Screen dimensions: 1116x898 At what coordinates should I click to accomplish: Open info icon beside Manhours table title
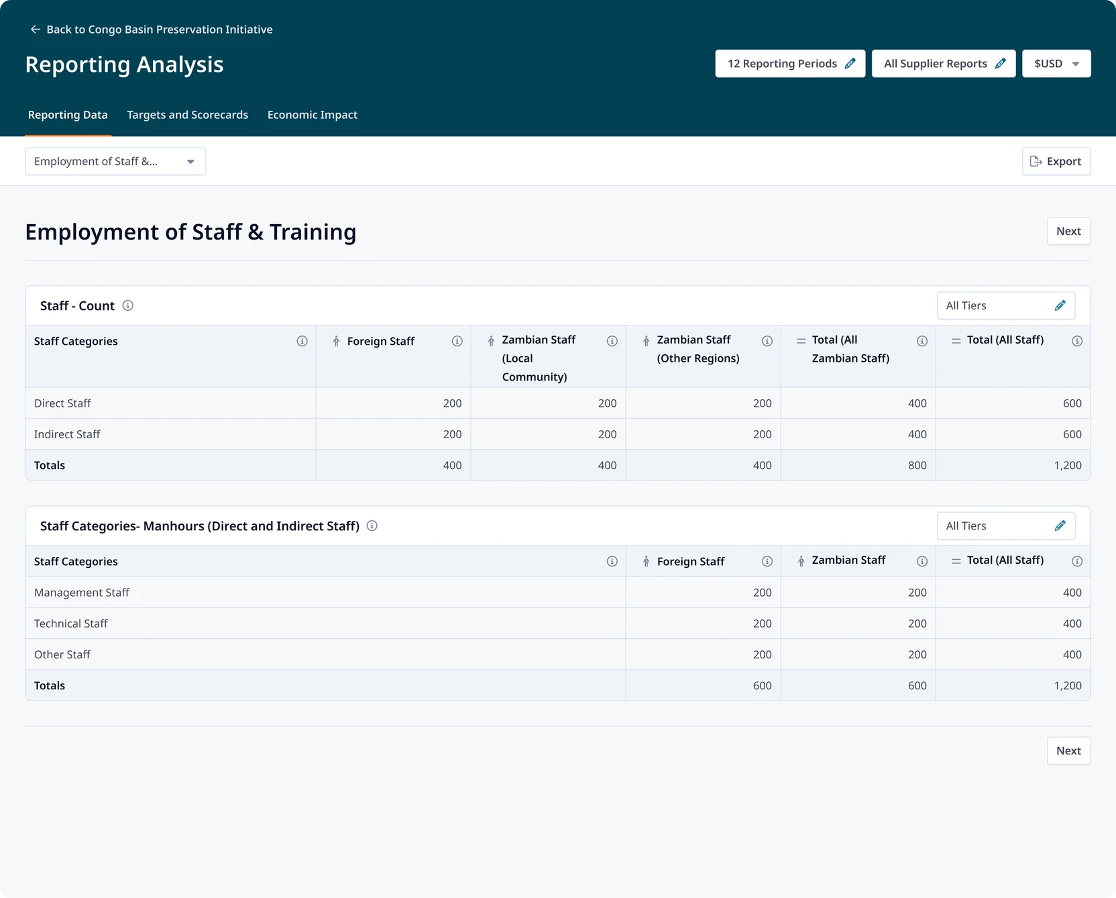click(x=372, y=526)
